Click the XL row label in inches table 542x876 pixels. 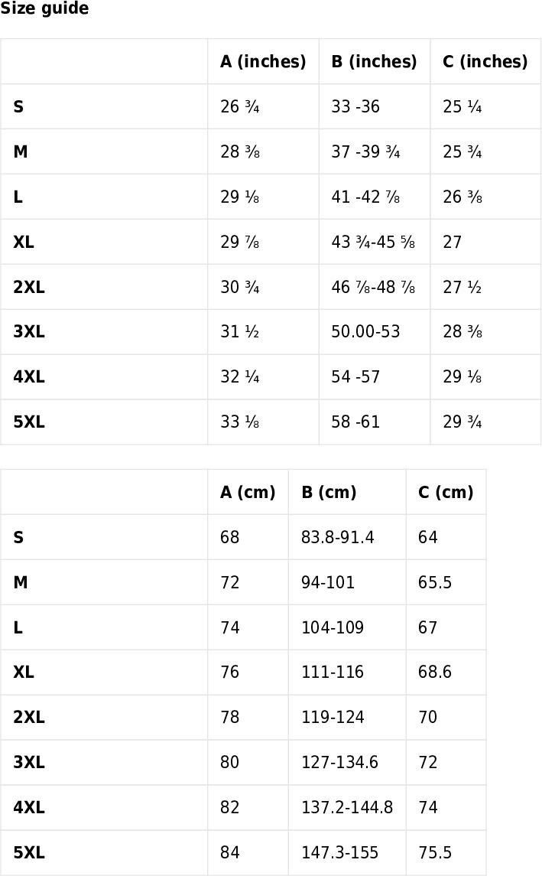24,242
